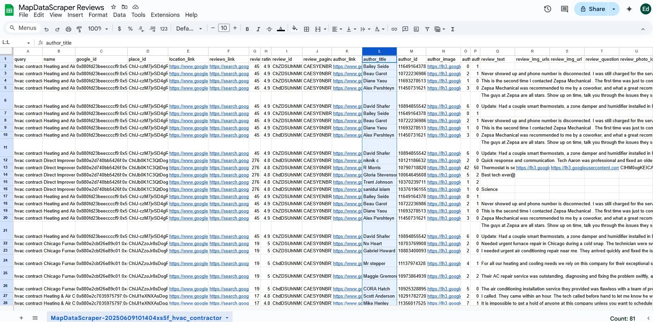Toggle bold formatting
653x322 pixels.
(x=247, y=29)
